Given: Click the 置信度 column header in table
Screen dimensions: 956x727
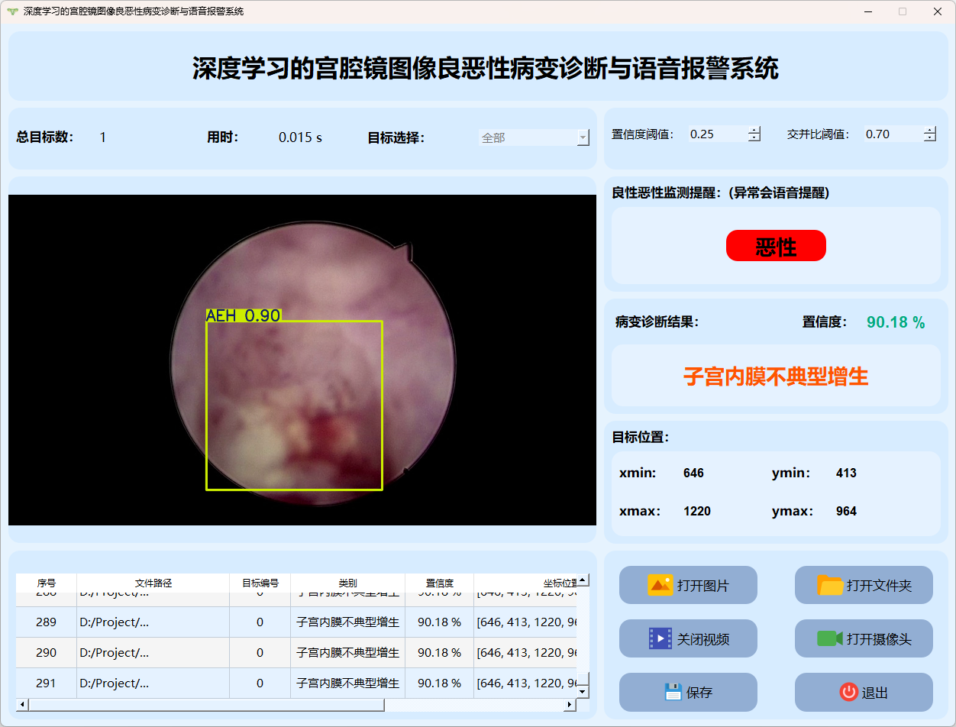Looking at the screenshot, I should coord(439,583).
